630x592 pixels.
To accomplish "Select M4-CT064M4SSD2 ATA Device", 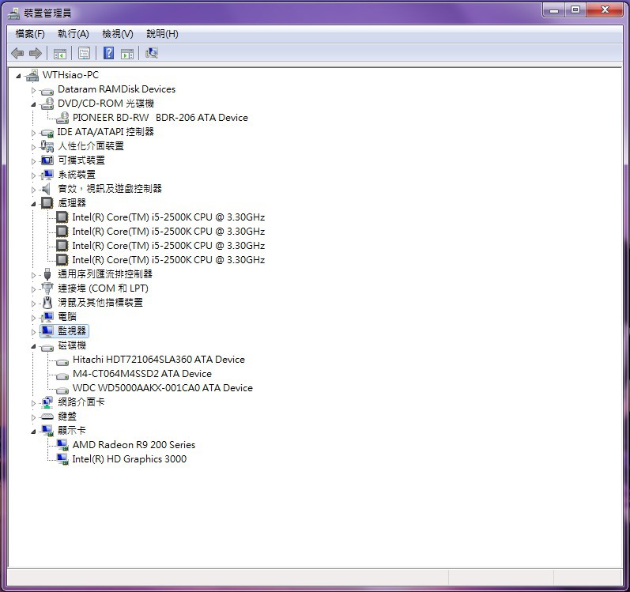I will (x=141, y=374).
